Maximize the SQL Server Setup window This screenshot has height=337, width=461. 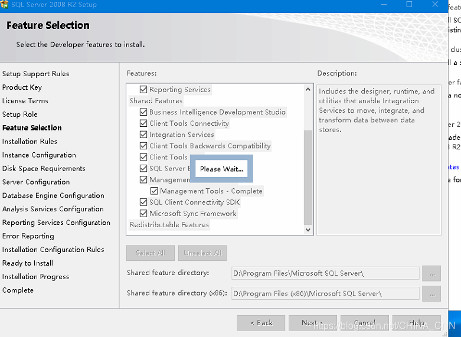[x=409, y=4]
